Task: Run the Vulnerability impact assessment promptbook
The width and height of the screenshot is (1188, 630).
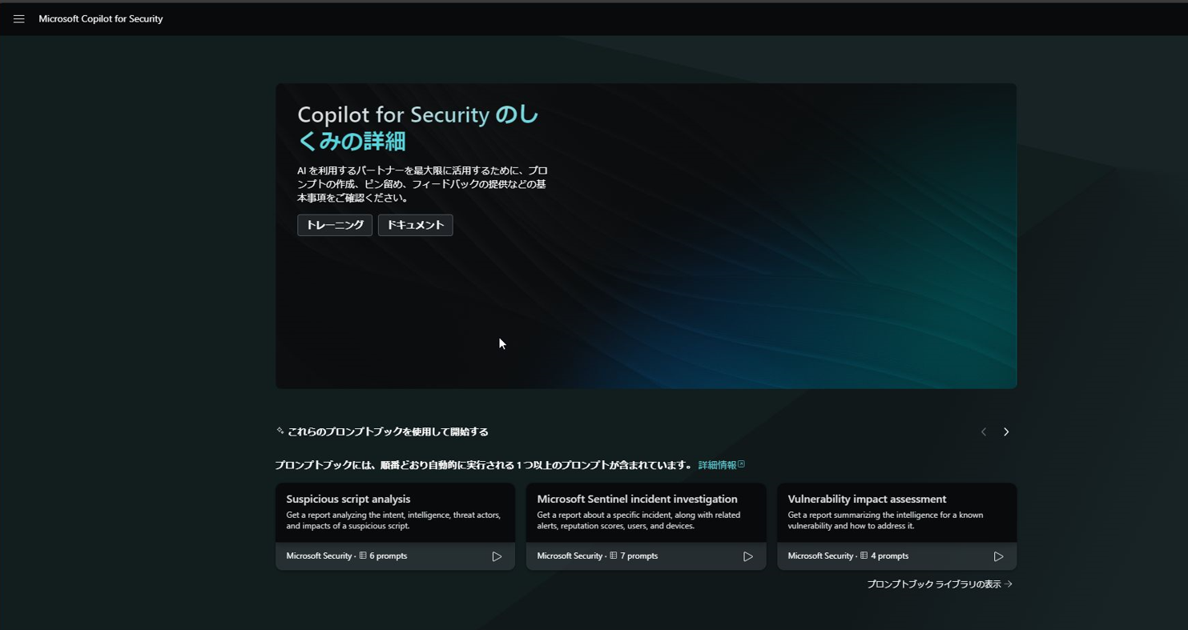Action: coord(998,556)
